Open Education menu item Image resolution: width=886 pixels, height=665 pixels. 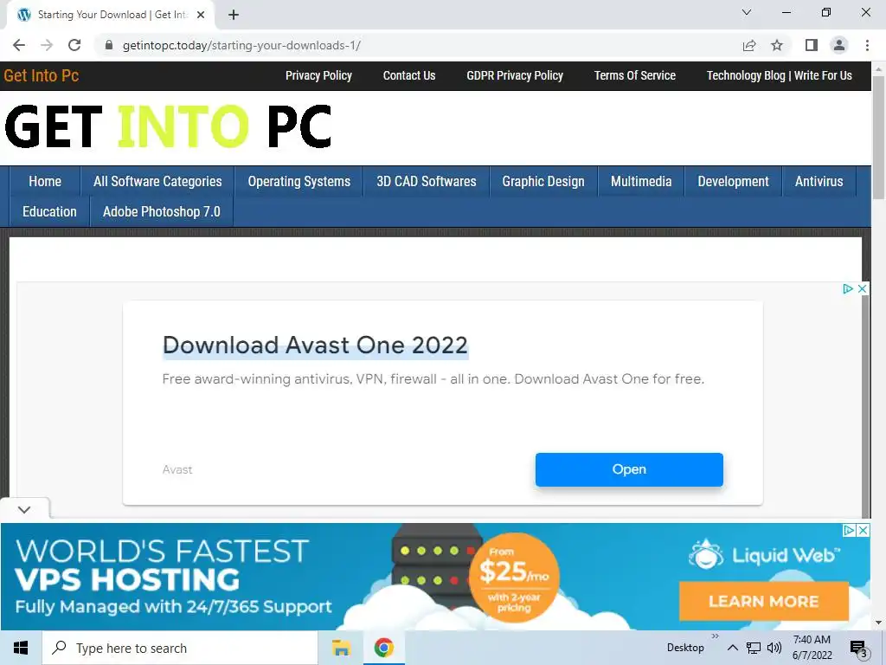[x=49, y=211]
